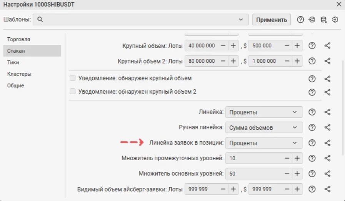This screenshot has height=201, width=345.
Task: Open the Линейка dropdown set to Проценты
Action: tap(264, 112)
